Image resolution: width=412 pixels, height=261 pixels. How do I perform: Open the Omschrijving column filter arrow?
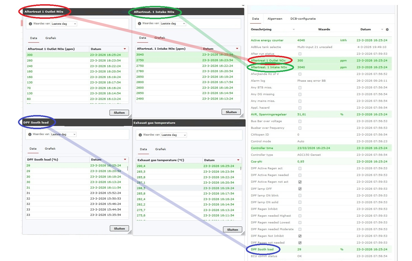294,29
